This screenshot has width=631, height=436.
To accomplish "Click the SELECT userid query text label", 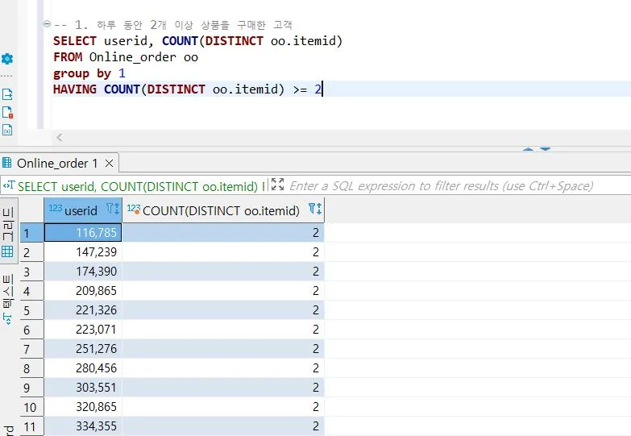I will click(x=141, y=186).
